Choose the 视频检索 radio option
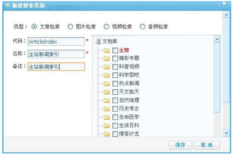The image size is (241, 155). [x=106, y=27]
